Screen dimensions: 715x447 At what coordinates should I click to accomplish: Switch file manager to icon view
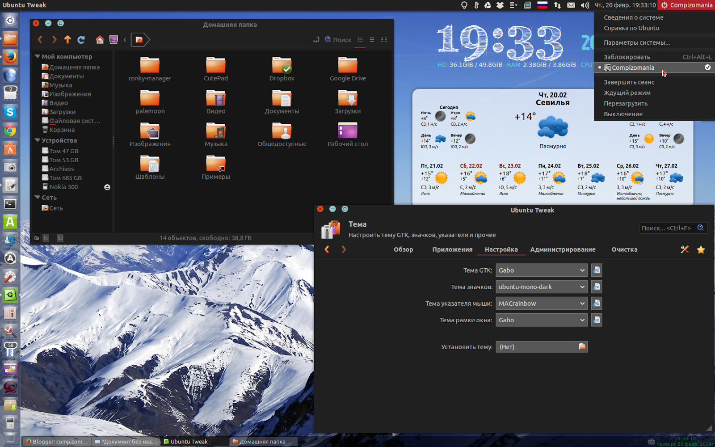pyautogui.click(x=360, y=40)
